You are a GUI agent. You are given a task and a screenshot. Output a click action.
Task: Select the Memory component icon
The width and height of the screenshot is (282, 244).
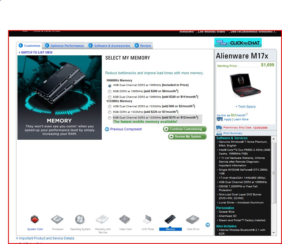click(x=170, y=219)
